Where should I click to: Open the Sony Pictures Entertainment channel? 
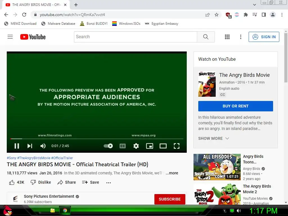[x=49, y=196]
